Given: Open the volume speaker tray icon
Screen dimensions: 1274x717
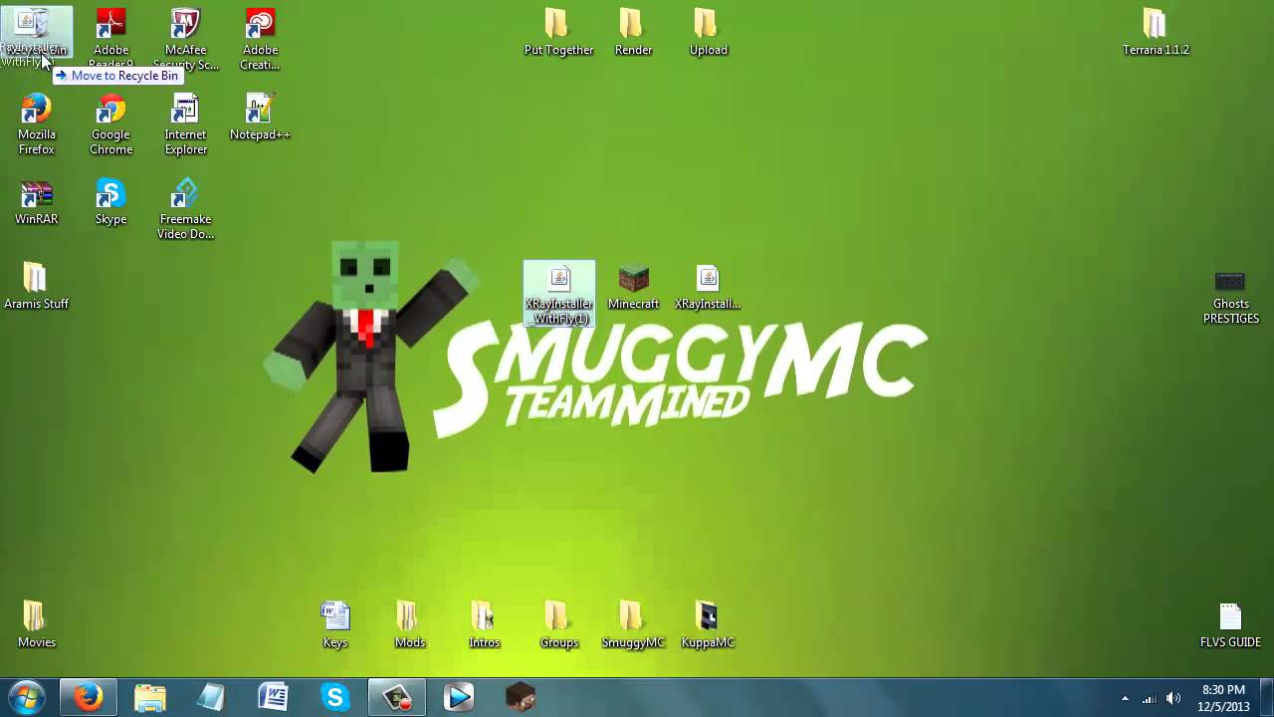Looking at the screenshot, I should (1173, 698).
